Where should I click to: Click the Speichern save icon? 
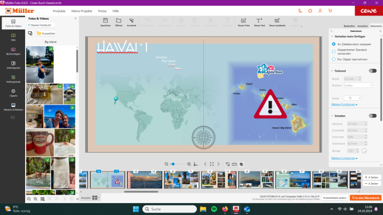pos(106,21)
